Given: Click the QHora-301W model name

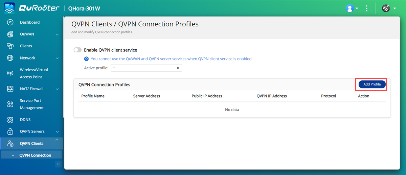Looking at the screenshot, I should [84, 9].
